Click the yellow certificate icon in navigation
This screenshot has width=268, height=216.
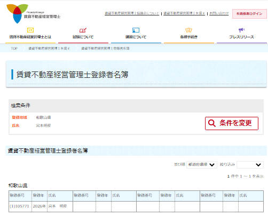click(30, 30)
